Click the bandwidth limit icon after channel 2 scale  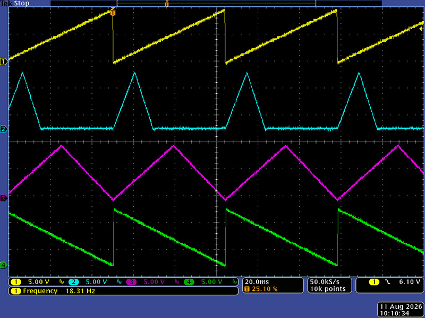coord(119,282)
